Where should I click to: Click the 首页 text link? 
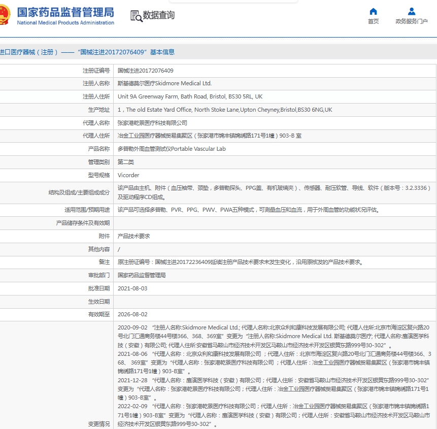pyautogui.click(x=373, y=21)
